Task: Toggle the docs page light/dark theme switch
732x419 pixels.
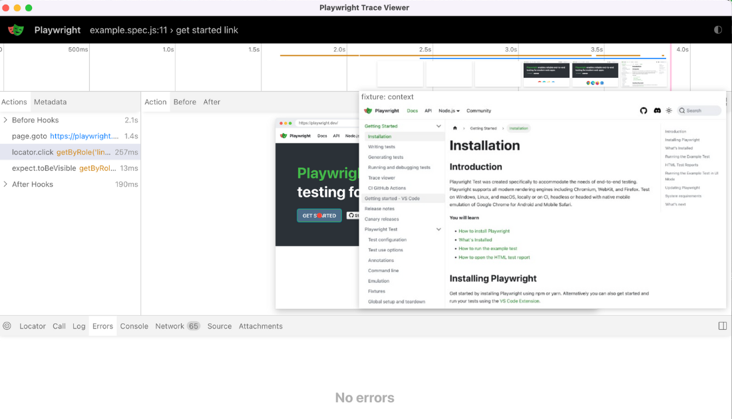Action: click(x=669, y=111)
